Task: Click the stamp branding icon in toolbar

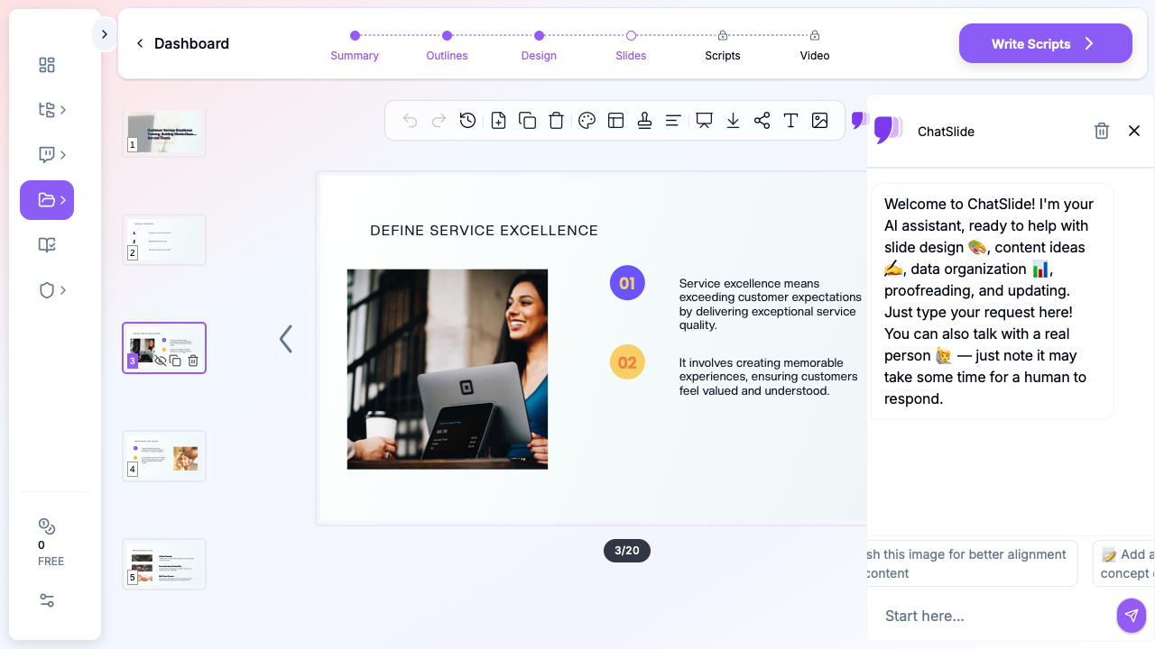Action: (644, 121)
